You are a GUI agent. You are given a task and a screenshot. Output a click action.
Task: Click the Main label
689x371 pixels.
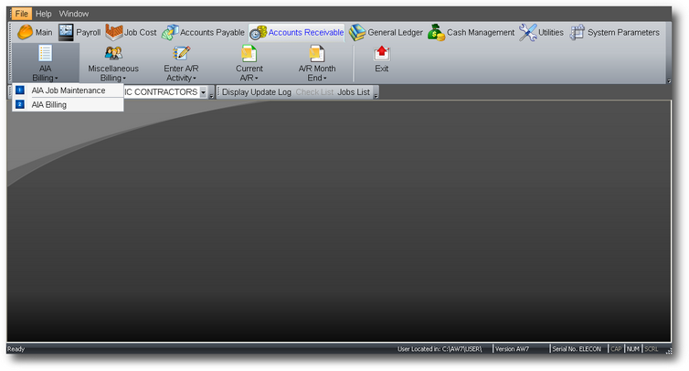[44, 33]
